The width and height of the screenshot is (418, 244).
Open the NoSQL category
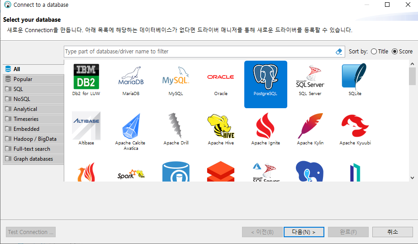click(x=33, y=99)
